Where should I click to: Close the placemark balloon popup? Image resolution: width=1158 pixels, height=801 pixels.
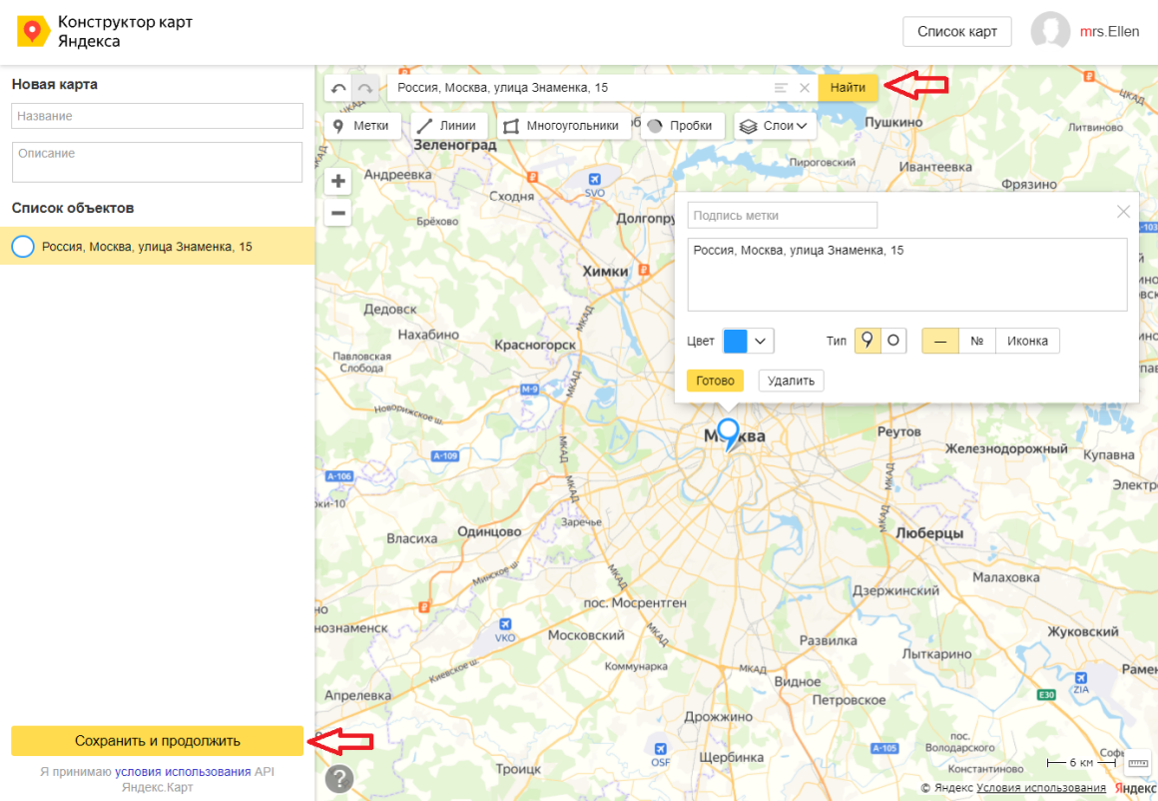(x=1123, y=212)
